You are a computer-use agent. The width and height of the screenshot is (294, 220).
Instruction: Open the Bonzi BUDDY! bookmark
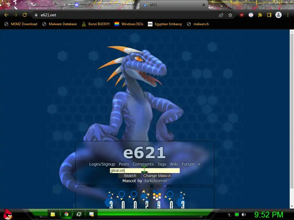coord(96,24)
